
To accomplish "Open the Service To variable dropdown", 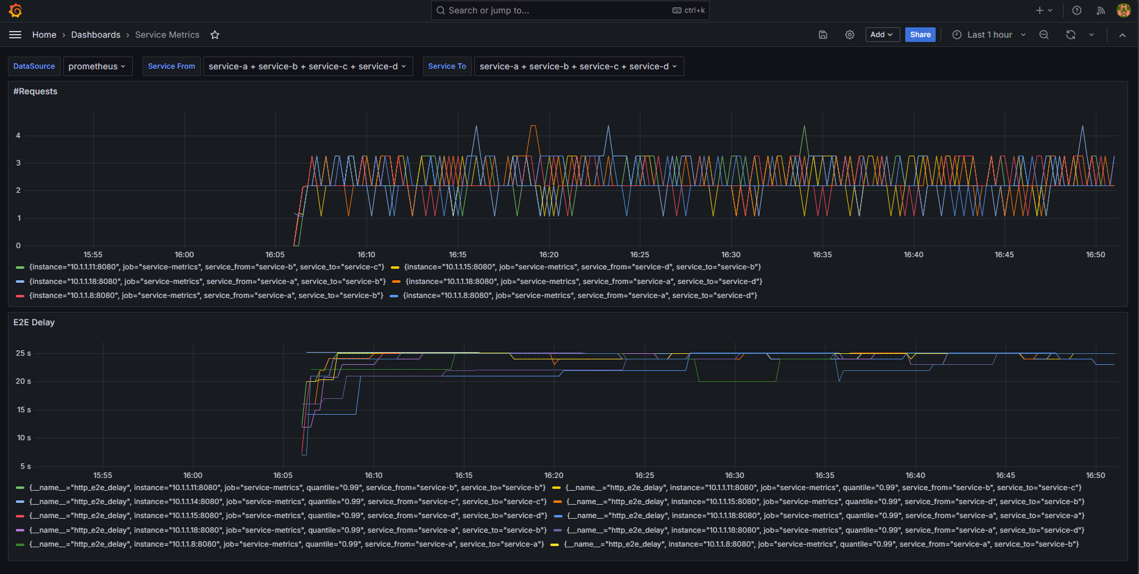I will (x=579, y=66).
